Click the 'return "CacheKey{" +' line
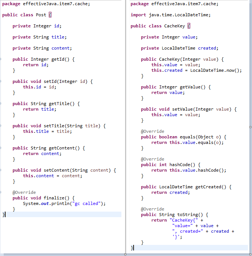This screenshot has width=252, height=256. [x=177, y=220]
